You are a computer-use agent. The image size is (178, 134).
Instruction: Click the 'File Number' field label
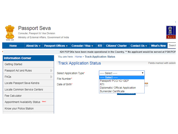coord(65,79)
